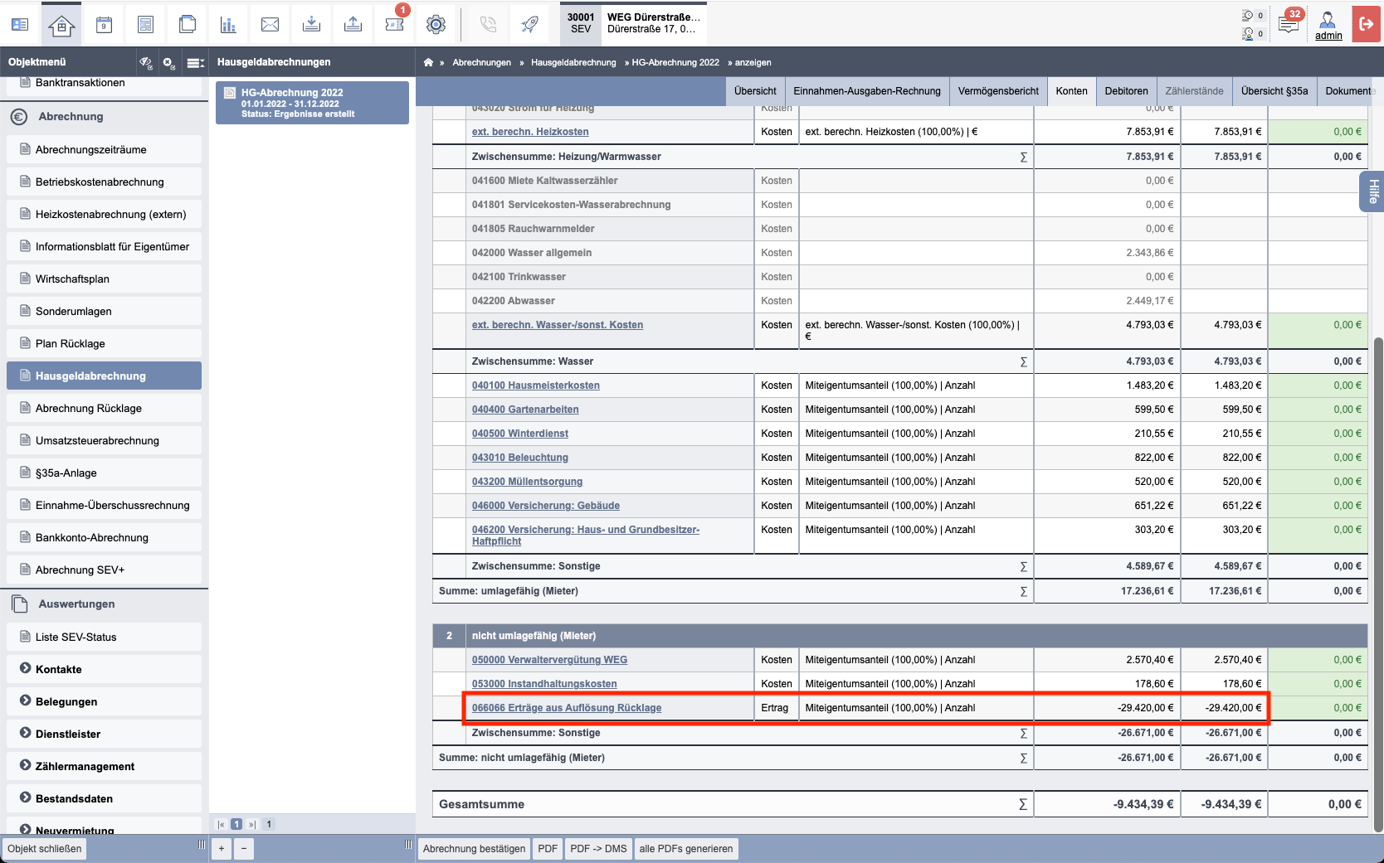Screen dimensions: 1384x863
Task: Click alle PDFs generieren button
Action: pyautogui.click(x=685, y=849)
